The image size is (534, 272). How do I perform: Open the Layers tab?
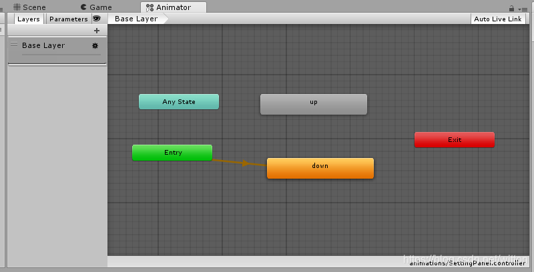[29, 19]
